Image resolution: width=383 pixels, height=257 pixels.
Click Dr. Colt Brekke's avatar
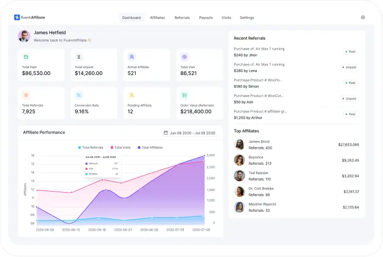pyautogui.click(x=239, y=192)
